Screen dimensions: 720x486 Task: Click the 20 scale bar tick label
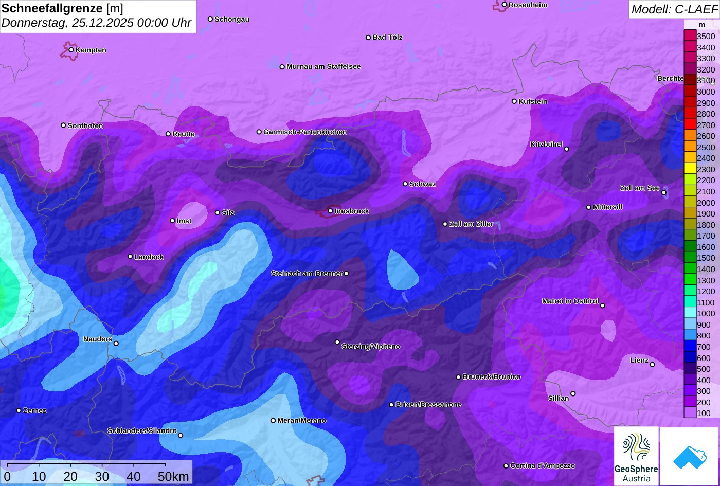[x=70, y=477]
